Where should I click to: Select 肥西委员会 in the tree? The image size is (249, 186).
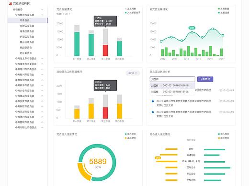[26, 48]
